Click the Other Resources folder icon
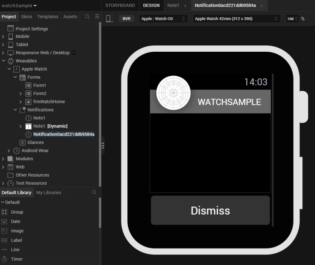The width and height of the screenshot is (315, 265). pyautogui.click(x=10, y=175)
